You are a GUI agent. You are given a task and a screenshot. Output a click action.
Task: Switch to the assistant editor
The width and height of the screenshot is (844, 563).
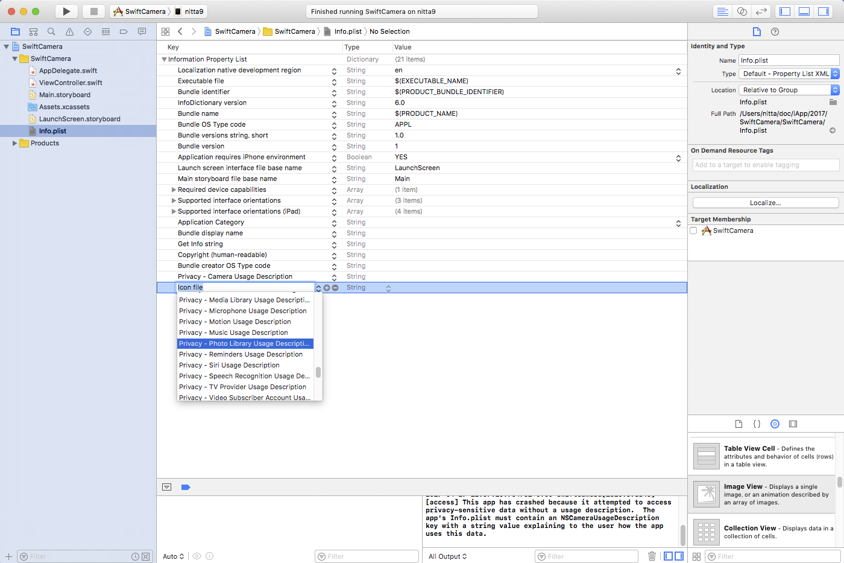[x=742, y=11]
